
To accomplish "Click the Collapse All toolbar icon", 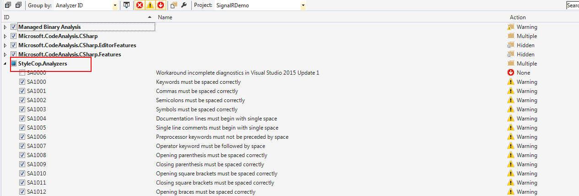I will [x=18, y=5].
